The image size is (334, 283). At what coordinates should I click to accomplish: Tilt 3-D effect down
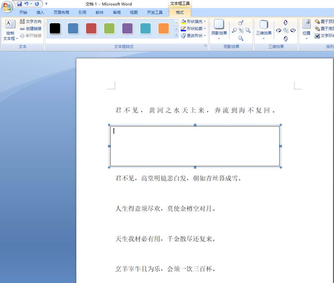click(286, 38)
